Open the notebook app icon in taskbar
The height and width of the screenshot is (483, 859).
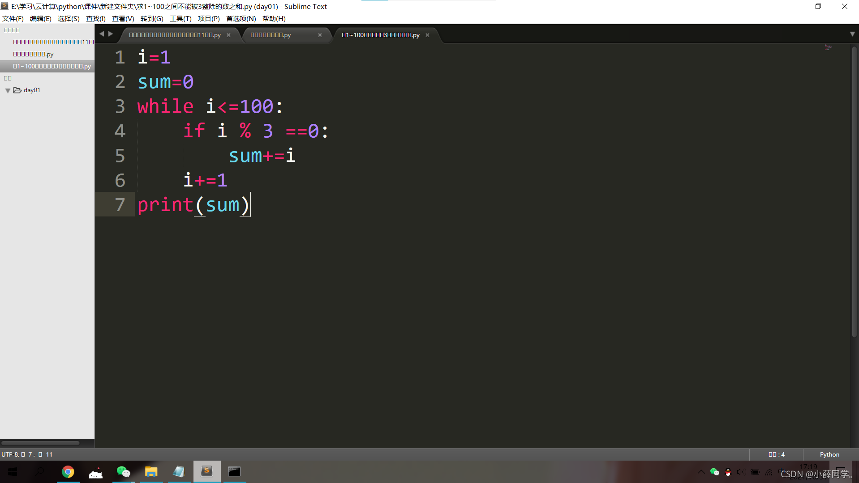point(179,472)
